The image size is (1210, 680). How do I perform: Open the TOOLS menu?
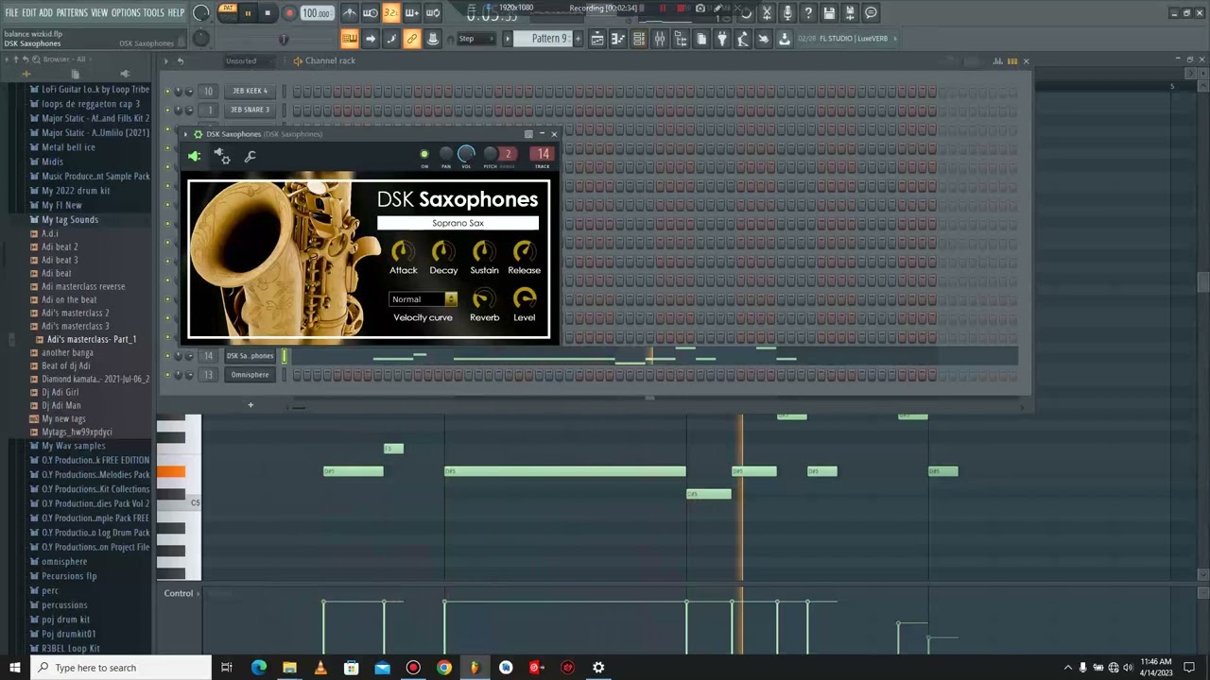(153, 12)
